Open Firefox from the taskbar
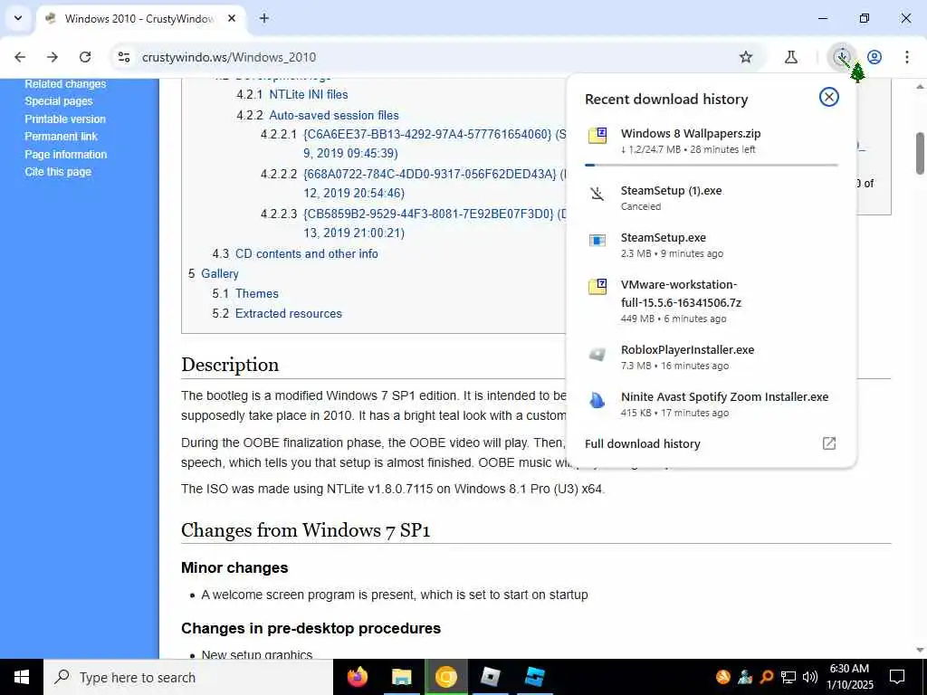The width and height of the screenshot is (927, 695). (357, 677)
